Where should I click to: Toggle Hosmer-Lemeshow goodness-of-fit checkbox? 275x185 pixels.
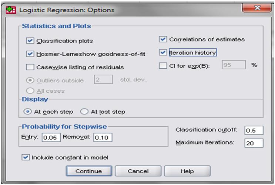point(30,54)
